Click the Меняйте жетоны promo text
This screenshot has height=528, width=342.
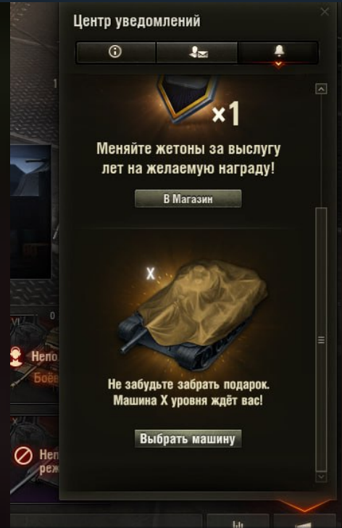188,158
